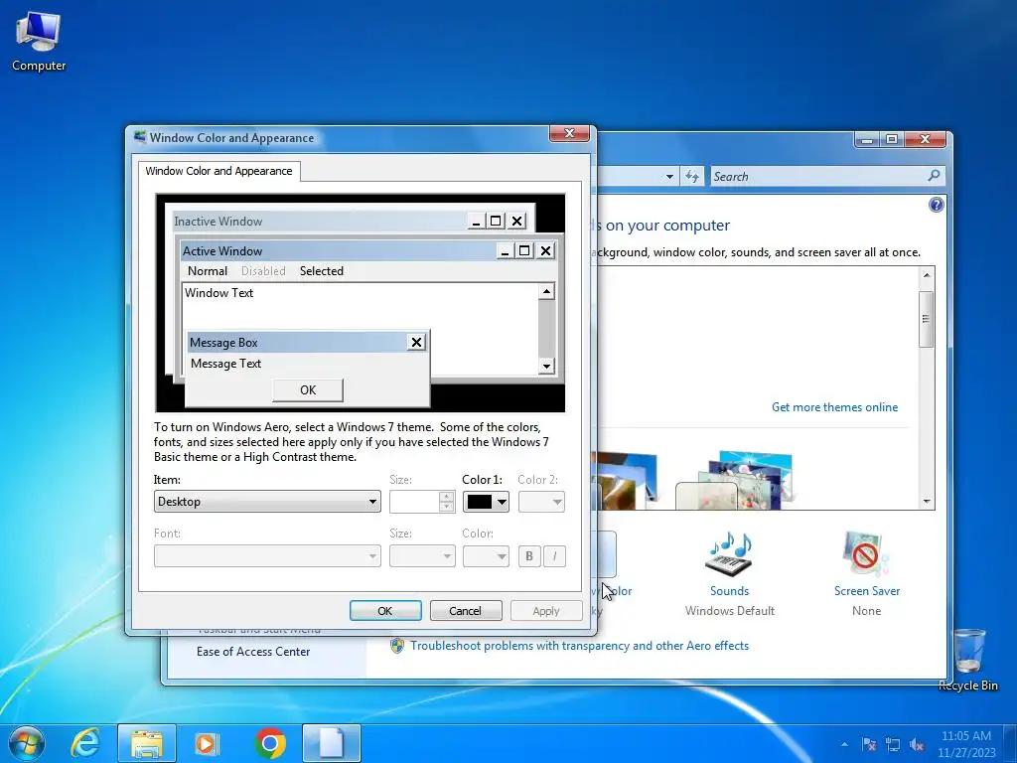Viewport: 1017px width, 763px height.
Task: Click the Apply button
Action: [x=546, y=611]
